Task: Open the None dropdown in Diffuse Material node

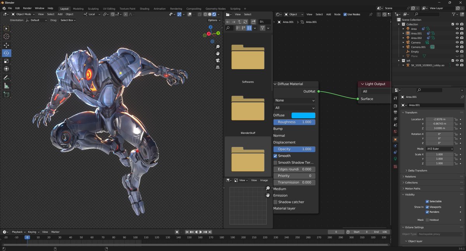Action: (294, 100)
